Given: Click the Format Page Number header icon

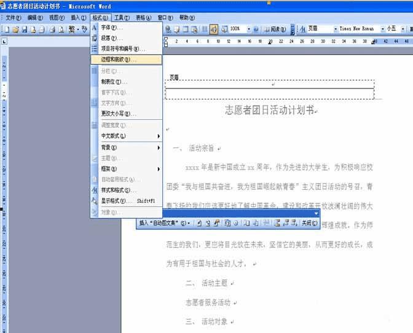Looking at the screenshot, I should point(216,223).
